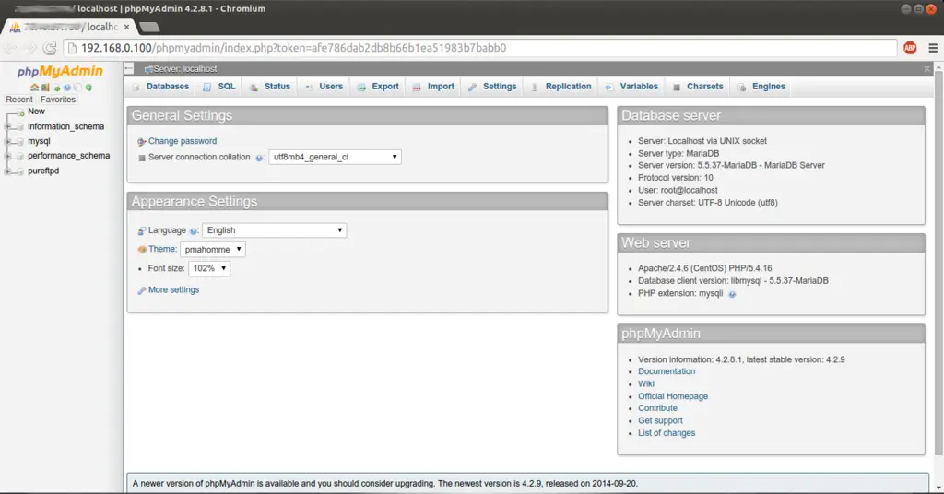Click help icon beside PHP extension mysqli
Viewport: 944px width, 494px height.
[732, 294]
